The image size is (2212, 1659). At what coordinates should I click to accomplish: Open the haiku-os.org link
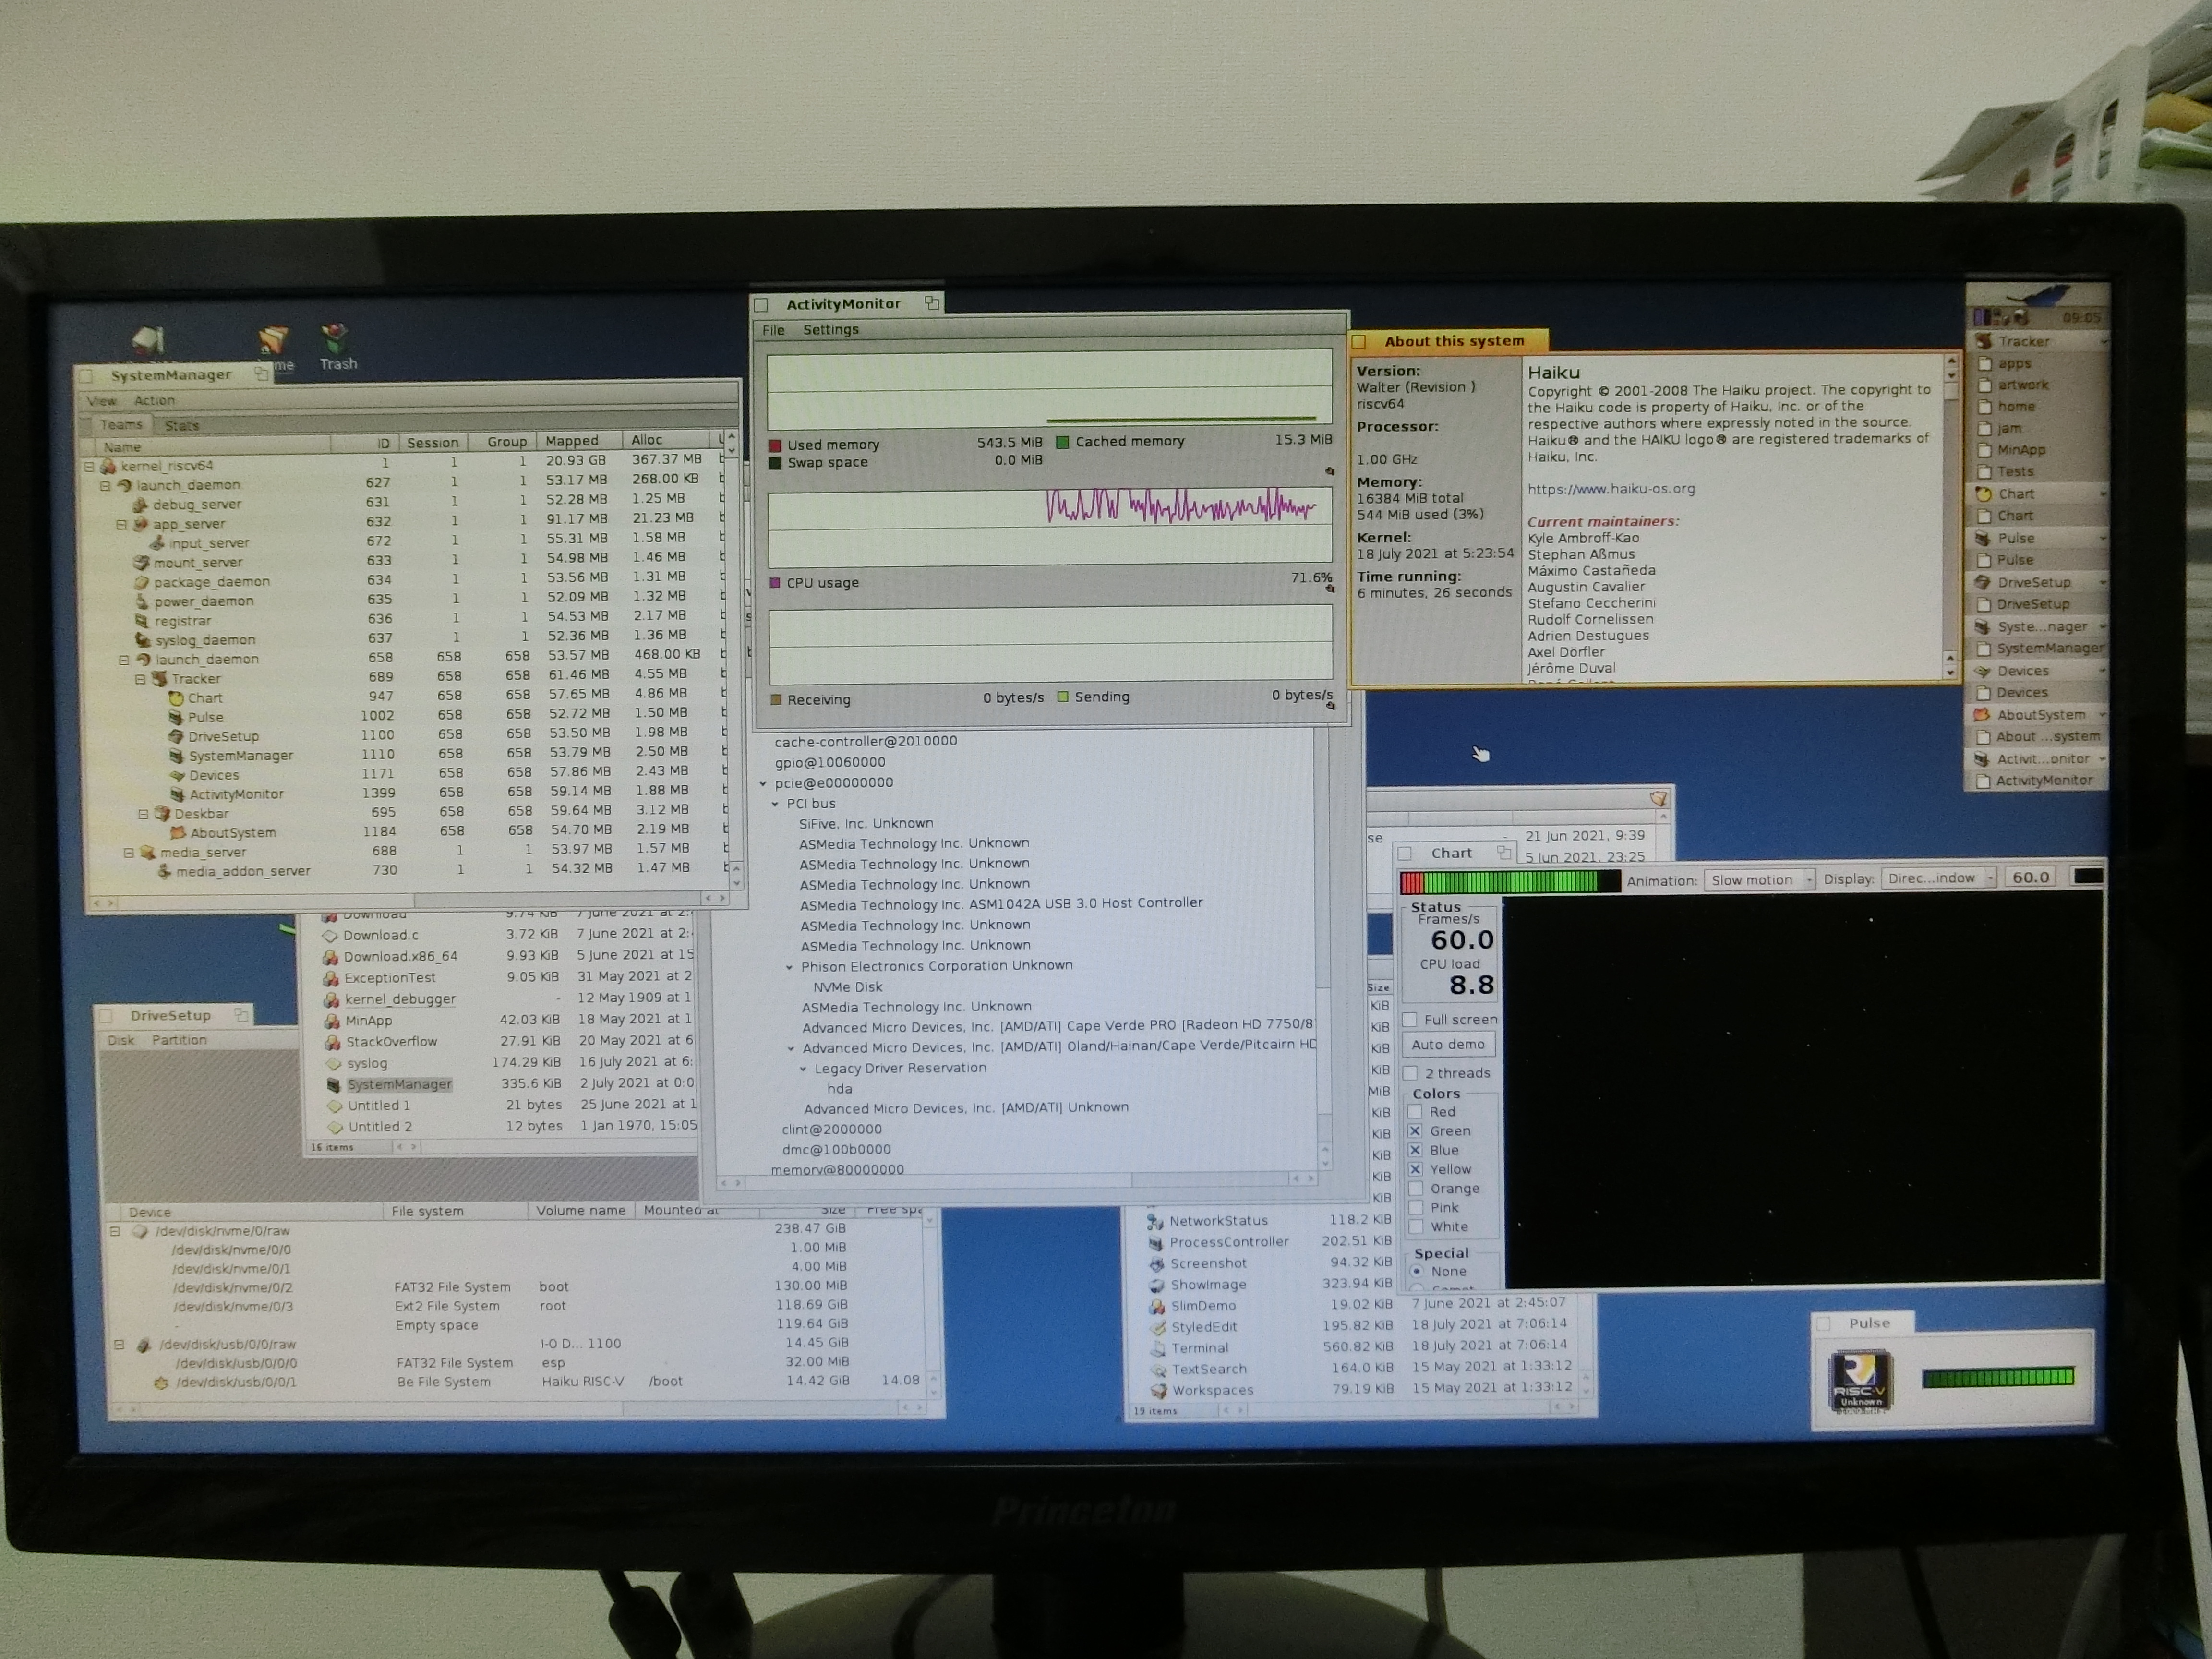click(1611, 489)
